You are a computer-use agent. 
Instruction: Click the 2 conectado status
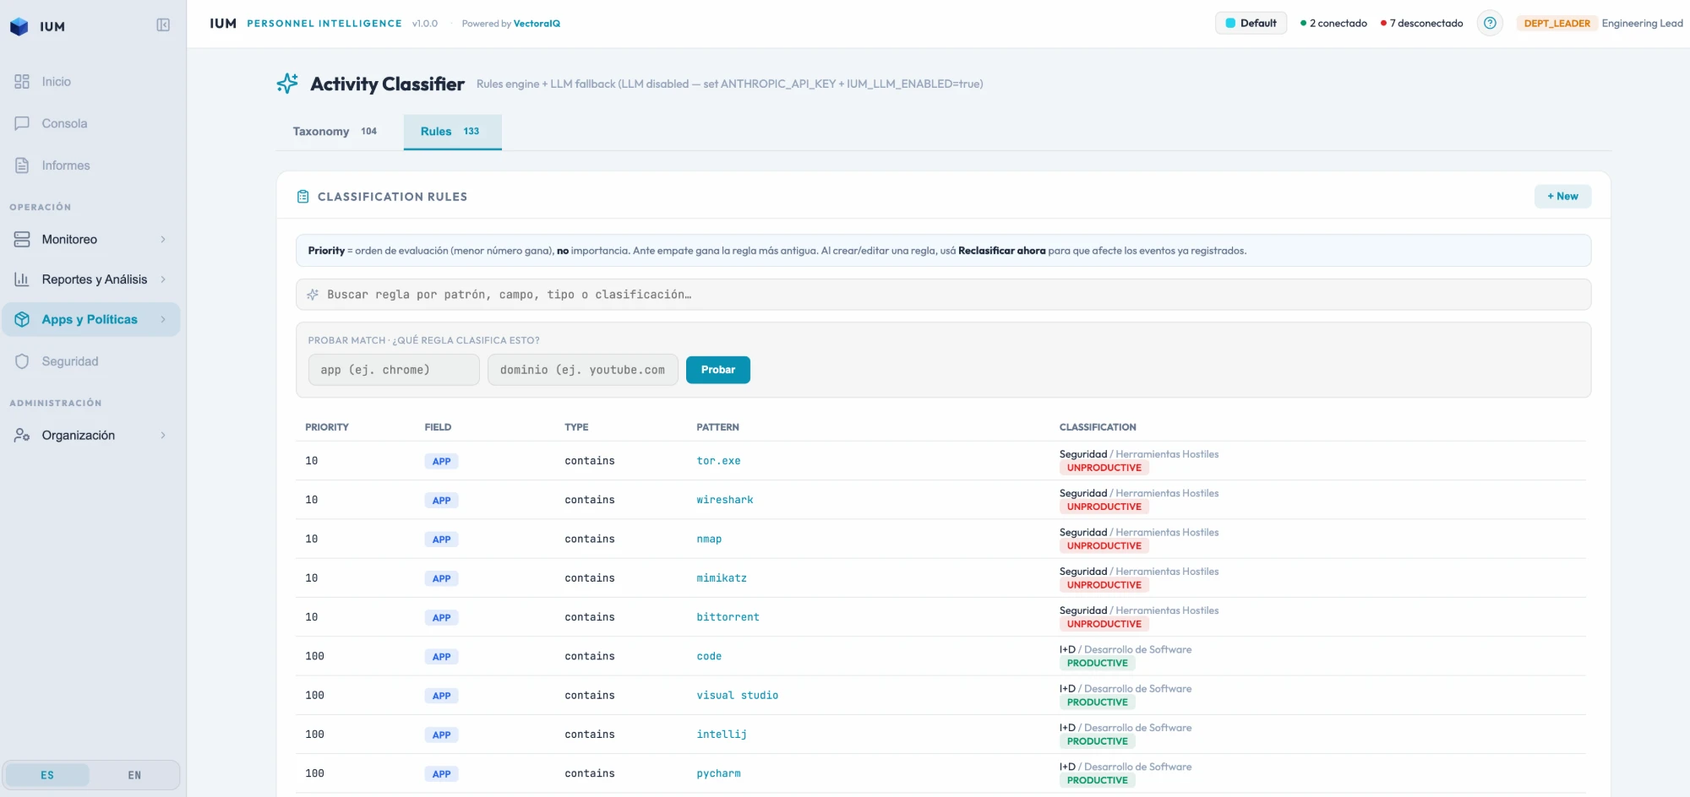click(x=1333, y=24)
